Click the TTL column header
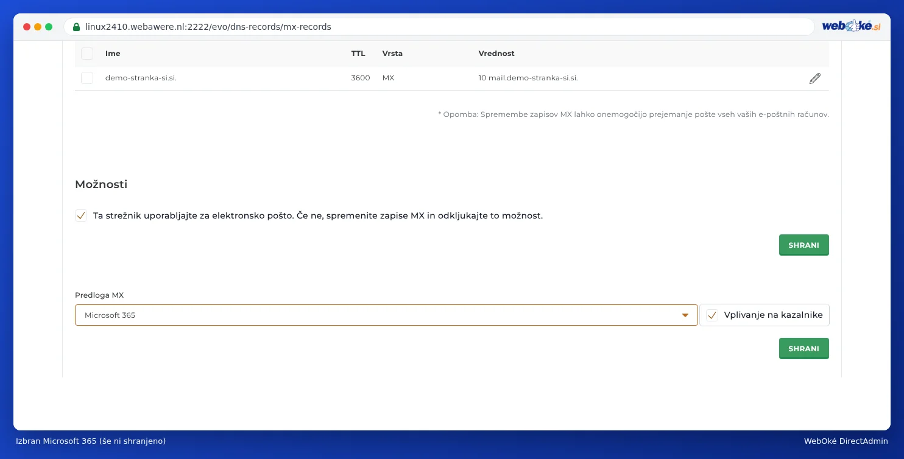The height and width of the screenshot is (459, 904). 358,54
